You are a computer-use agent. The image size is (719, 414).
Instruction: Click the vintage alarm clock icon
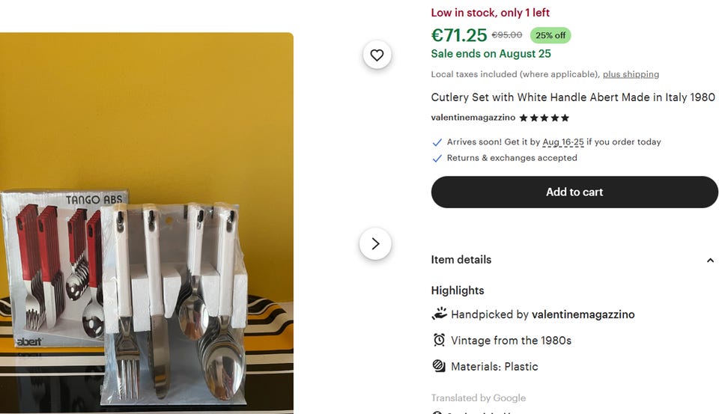[439, 340]
